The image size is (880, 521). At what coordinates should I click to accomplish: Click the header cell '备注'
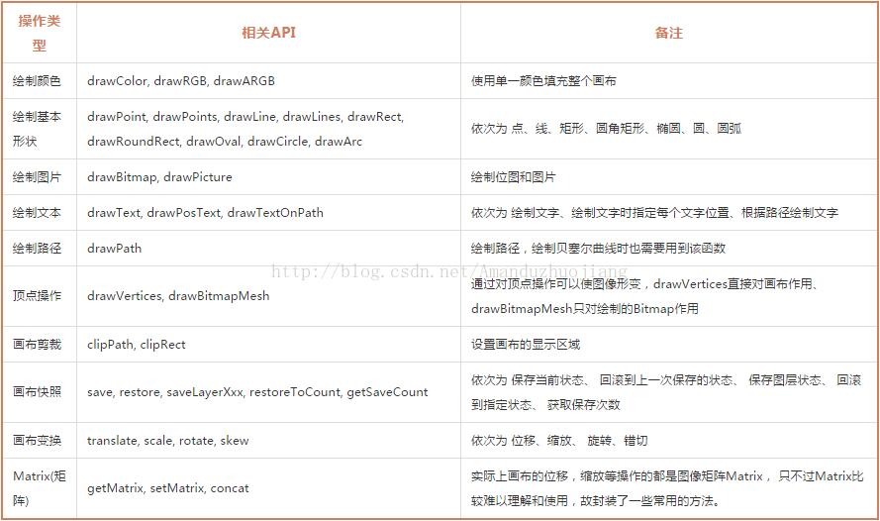coord(669,33)
